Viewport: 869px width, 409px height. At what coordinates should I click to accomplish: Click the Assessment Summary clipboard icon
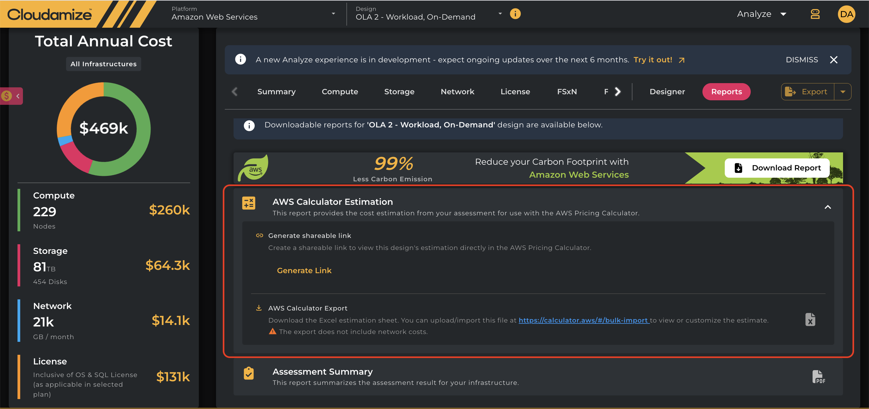pos(249,373)
